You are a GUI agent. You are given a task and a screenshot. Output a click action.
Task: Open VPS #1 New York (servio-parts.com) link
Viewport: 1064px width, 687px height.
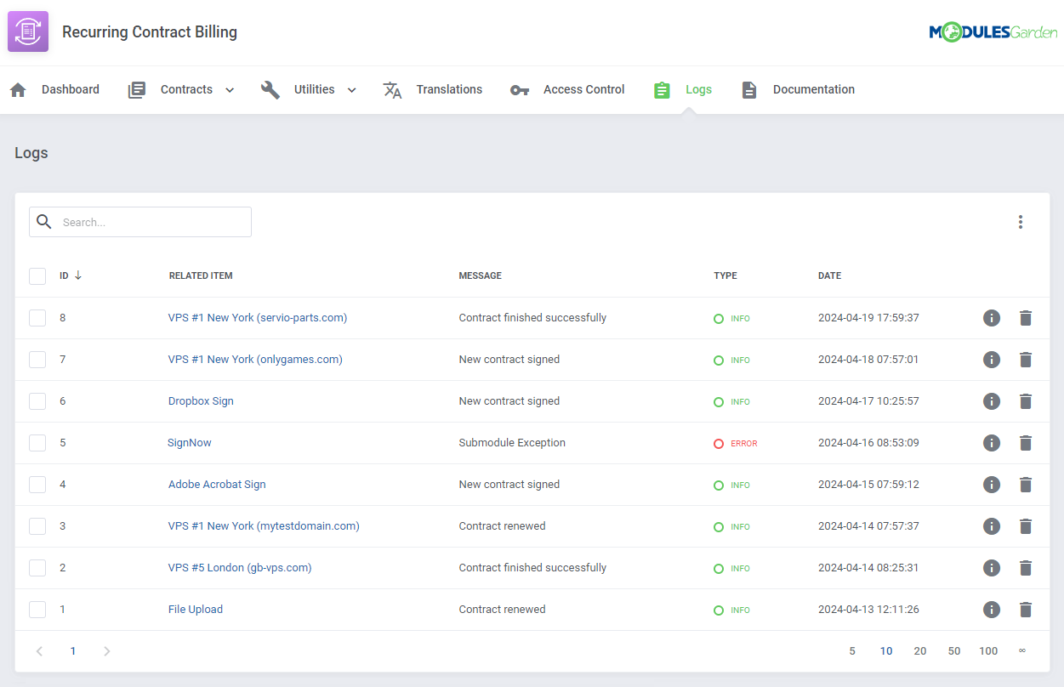tap(258, 318)
